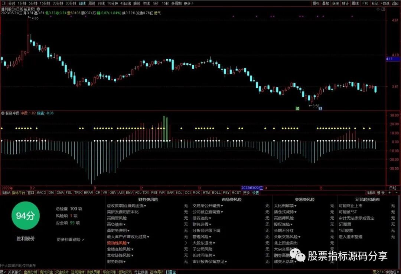Screen dimensions: 401x274
Task: Click the diamond icon at chart top right
Action: 378,9
